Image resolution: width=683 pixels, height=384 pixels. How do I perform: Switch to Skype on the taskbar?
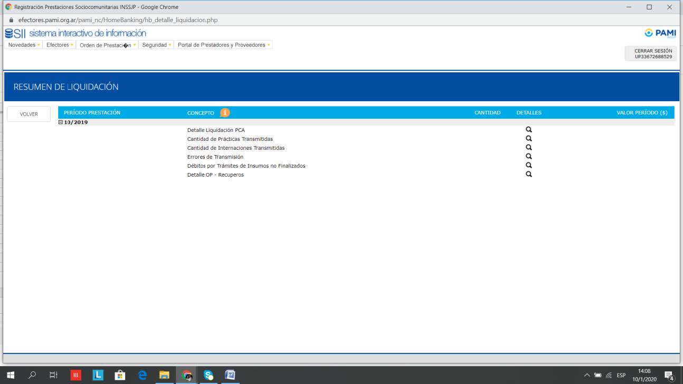click(x=208, y=375)
